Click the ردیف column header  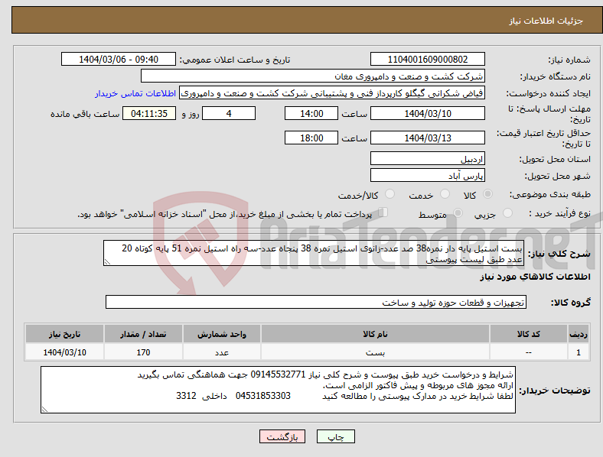point(579,334)
